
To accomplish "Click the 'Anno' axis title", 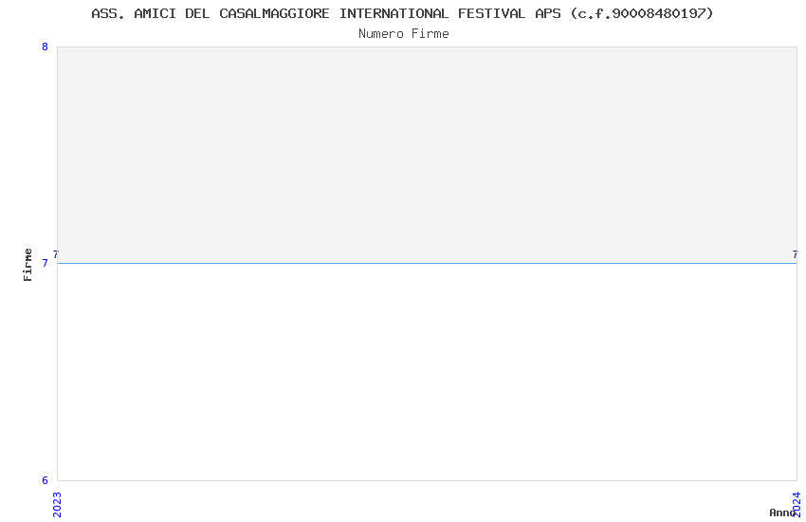I will click(782, 513).
